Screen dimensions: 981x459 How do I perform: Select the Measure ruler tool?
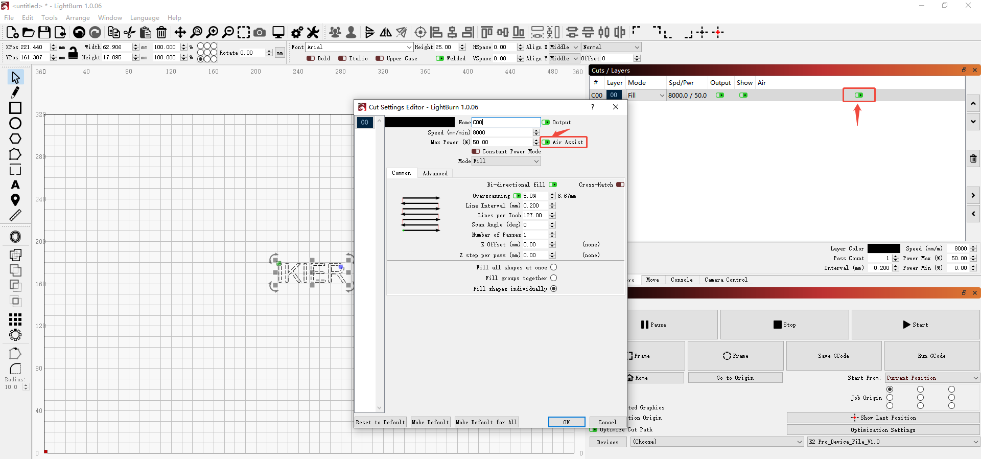(15, 215)
